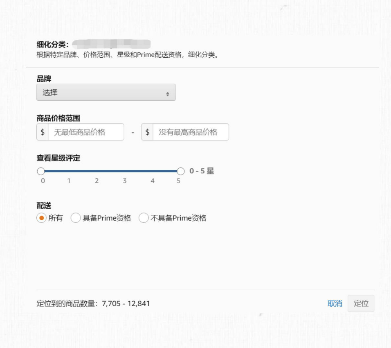This screenshot has height=348, width=391.
Task: Click the $ icon before the maximum price field
Action: tap(147, 132)
